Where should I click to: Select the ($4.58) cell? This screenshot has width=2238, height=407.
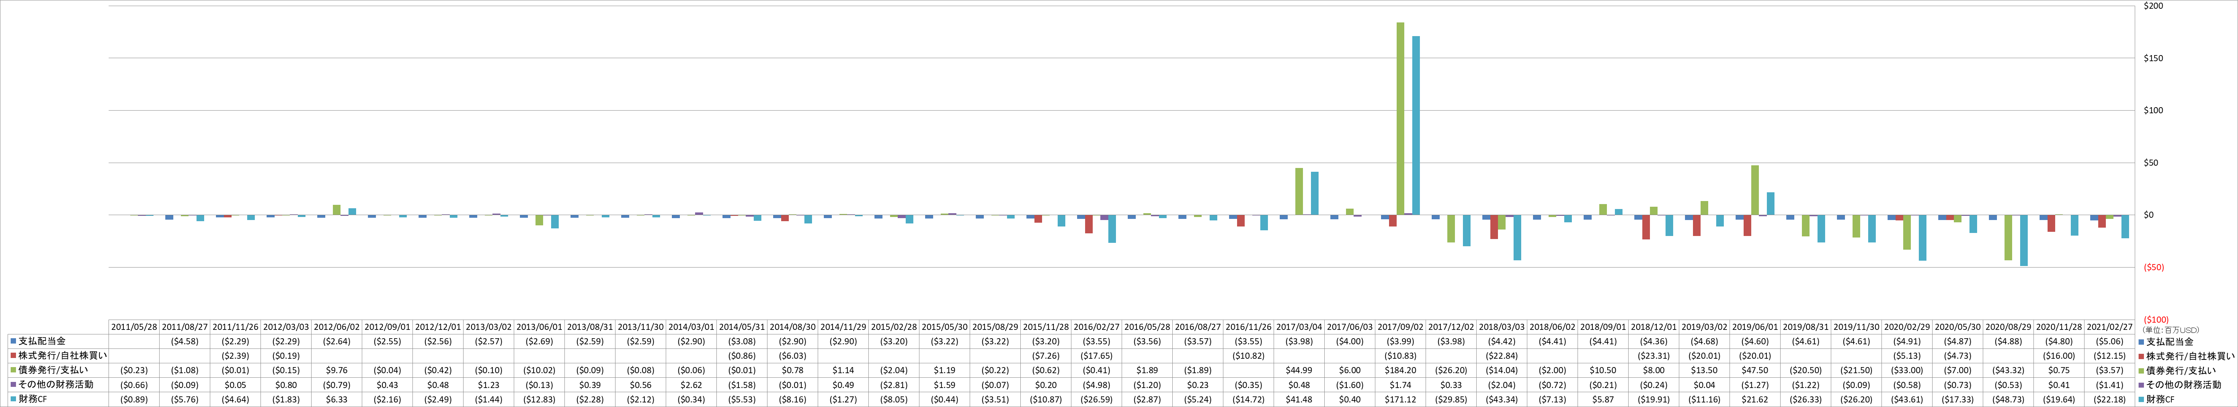point(185,341)
